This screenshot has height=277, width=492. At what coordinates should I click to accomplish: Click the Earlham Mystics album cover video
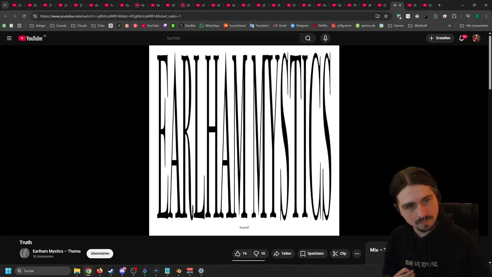click(x=244, y=140)
